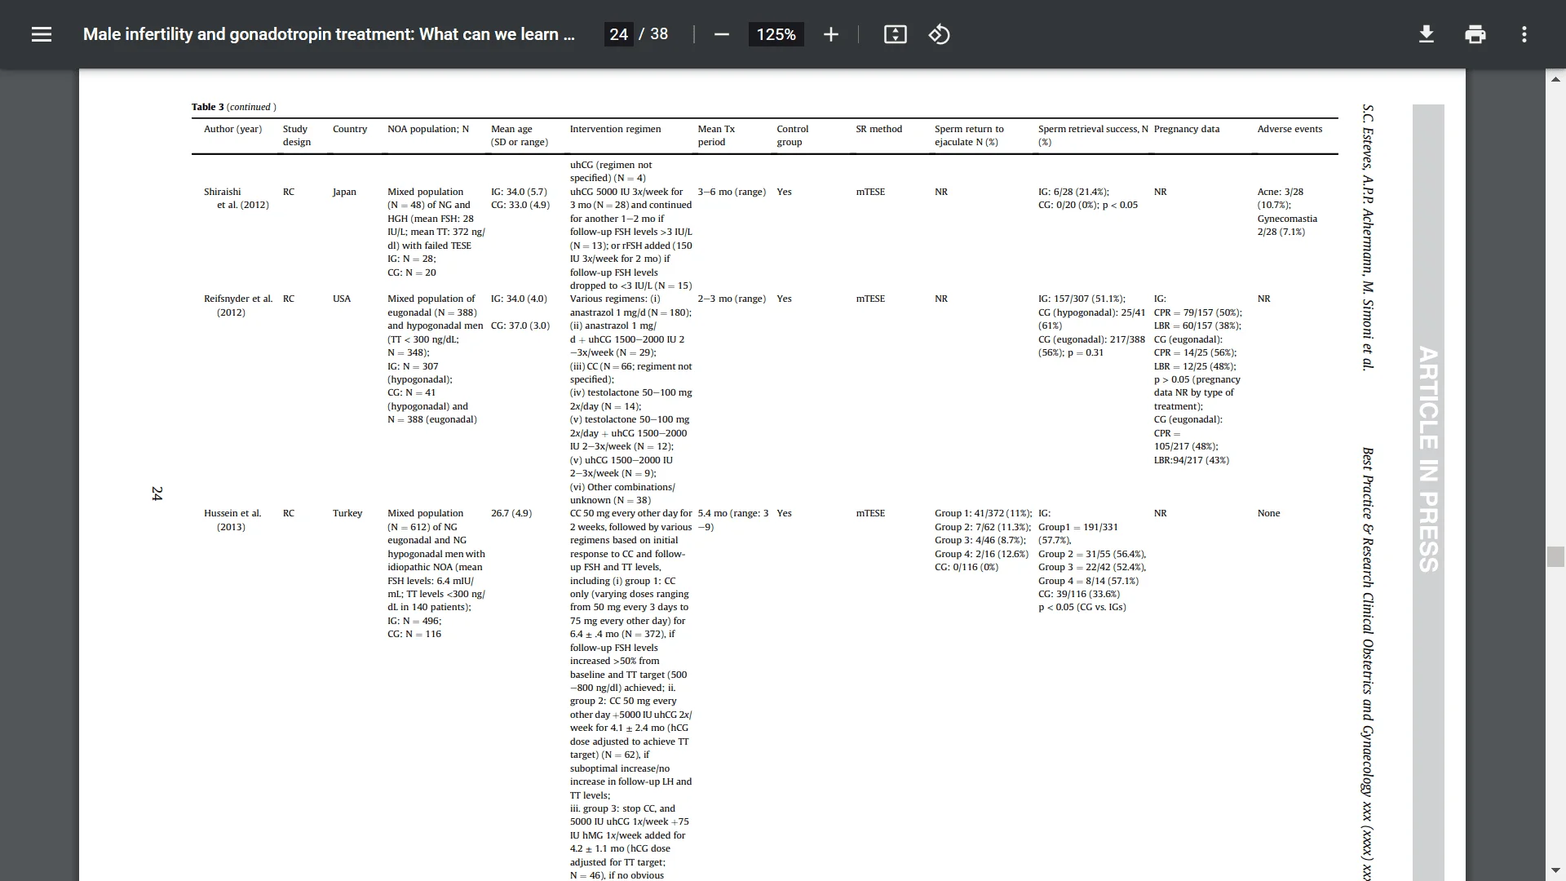
Task: Click the 'Study design' column header
Action: 297,135
